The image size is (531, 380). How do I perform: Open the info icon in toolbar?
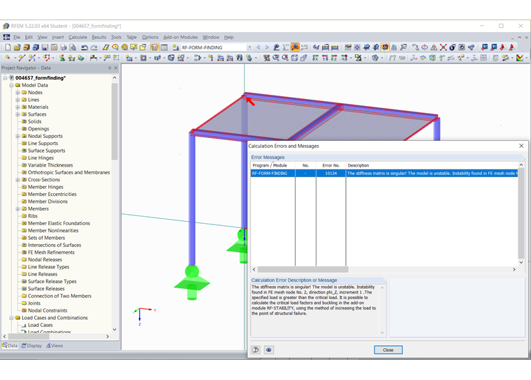452,47
